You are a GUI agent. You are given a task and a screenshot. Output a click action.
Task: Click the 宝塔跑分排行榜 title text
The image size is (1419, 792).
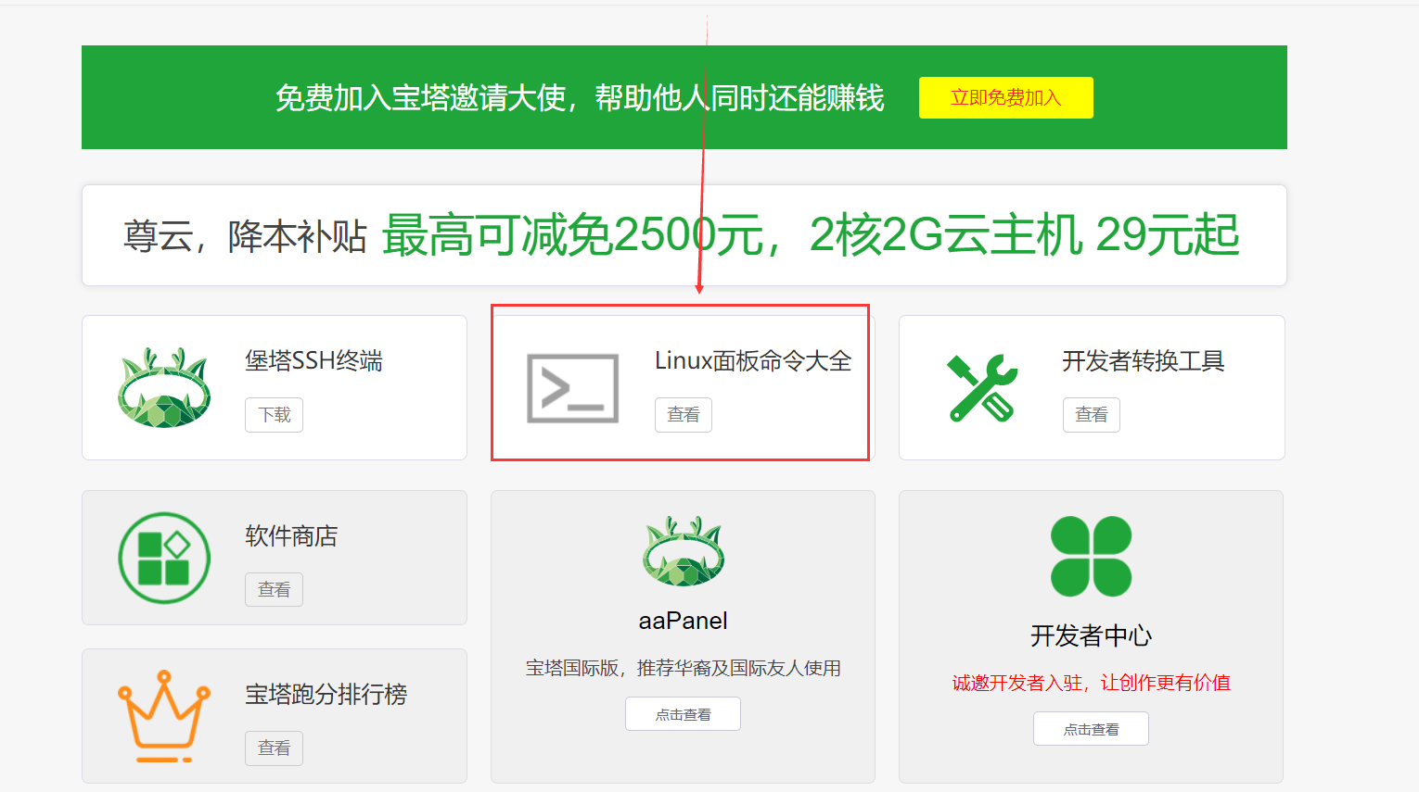point(326,695)
